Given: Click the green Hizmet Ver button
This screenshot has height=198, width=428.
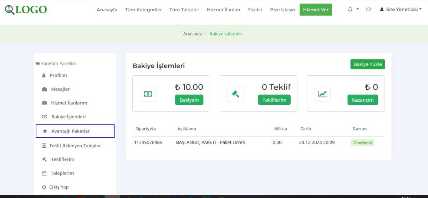Looking at the screenshot, I should [x=316, y=10].
